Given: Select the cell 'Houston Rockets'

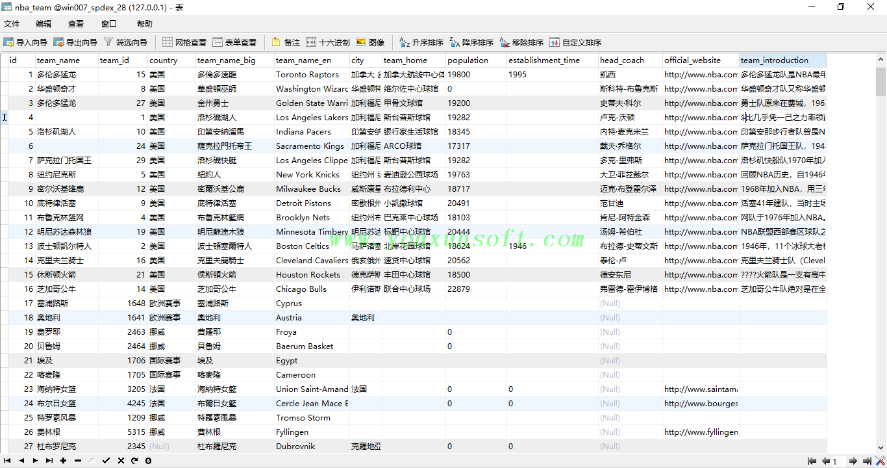Looking at the screenshot, I should click(x=312, y=275).
